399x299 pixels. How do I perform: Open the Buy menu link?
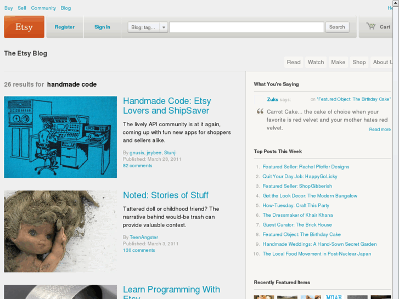pyautogui.click(x=8, y=8)
